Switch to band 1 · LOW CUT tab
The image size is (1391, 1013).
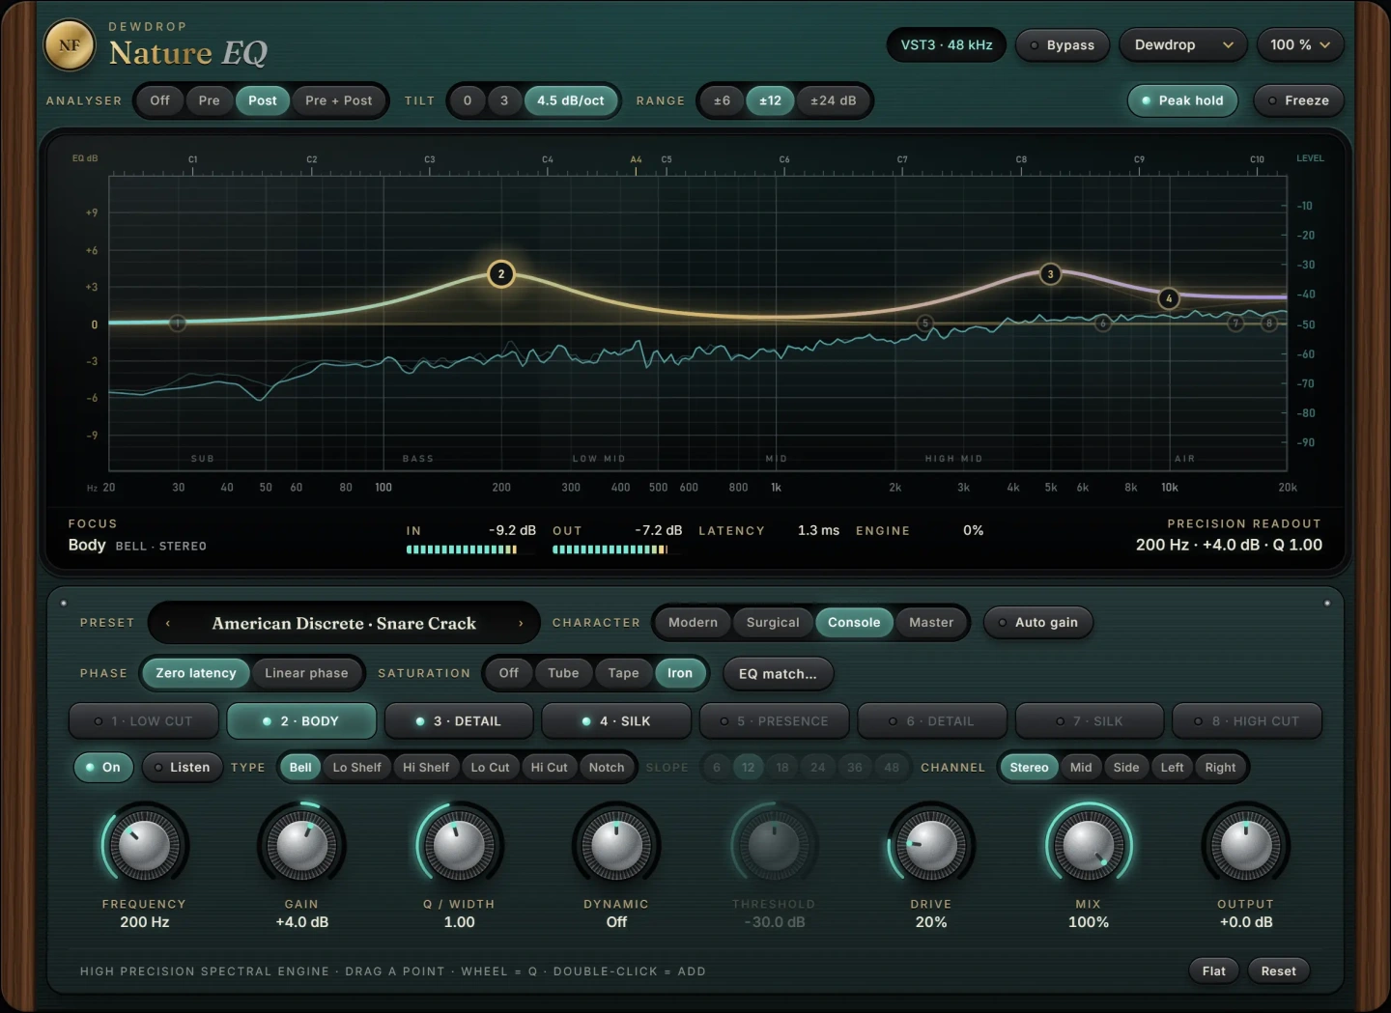143,721
